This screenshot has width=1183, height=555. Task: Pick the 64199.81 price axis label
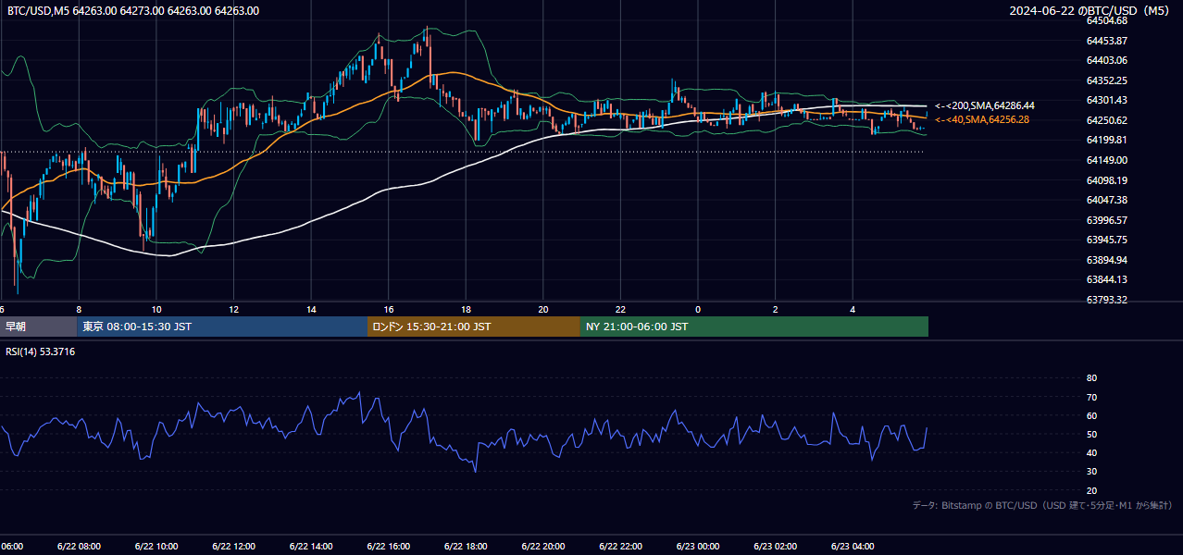tap(1106, 140)
